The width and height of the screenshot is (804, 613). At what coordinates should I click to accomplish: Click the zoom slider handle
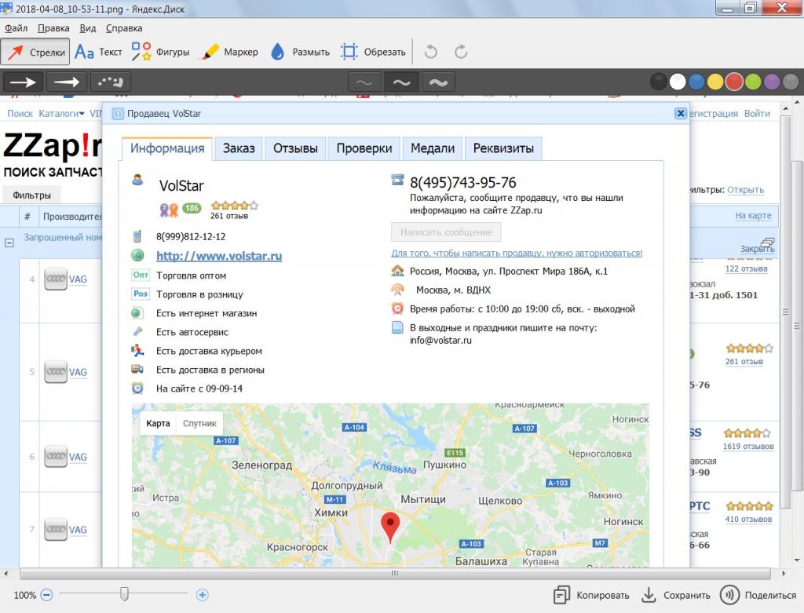pos(124,594)
